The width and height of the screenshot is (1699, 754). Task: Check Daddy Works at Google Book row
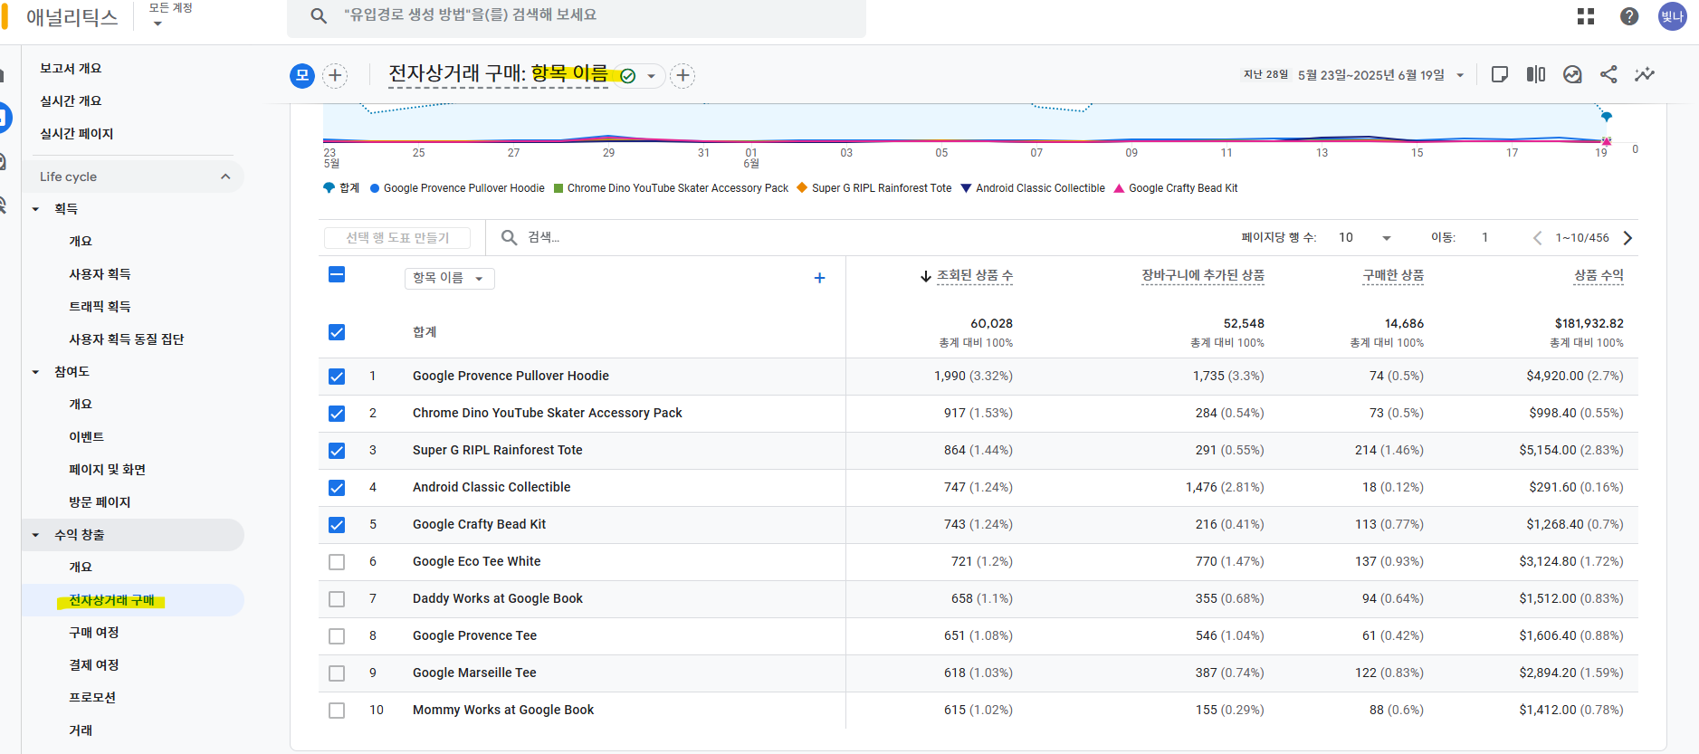point(337,599)
